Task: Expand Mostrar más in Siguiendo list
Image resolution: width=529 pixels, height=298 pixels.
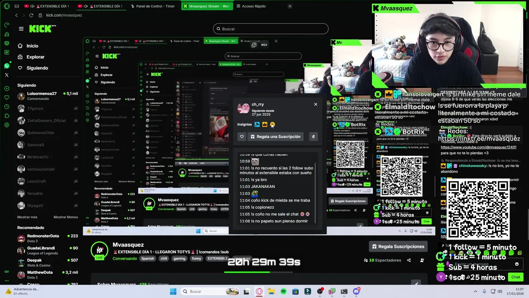Action: click(27, 217)
